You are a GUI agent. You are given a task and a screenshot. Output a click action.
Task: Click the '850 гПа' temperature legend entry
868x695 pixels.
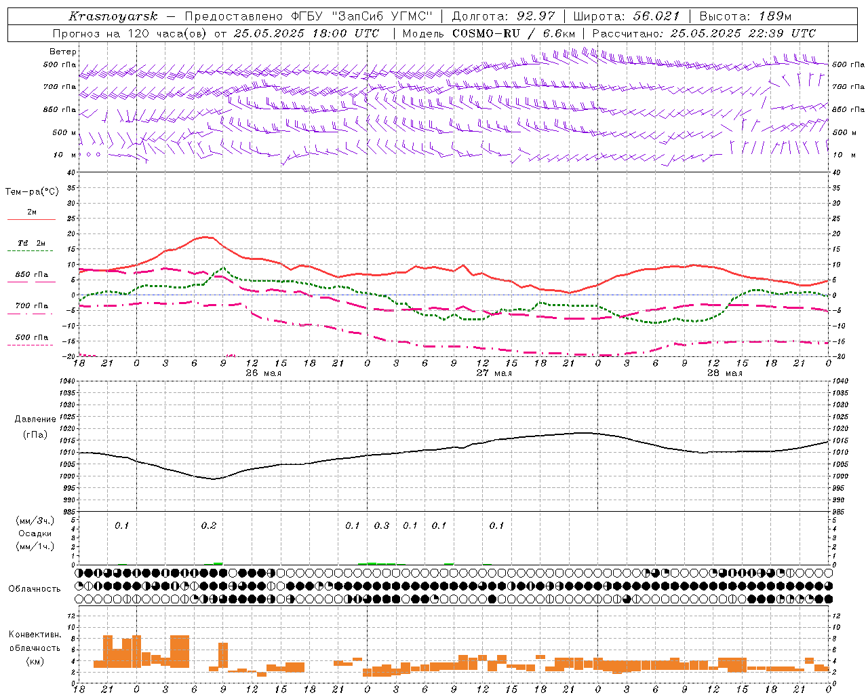(x=32, y=275)
